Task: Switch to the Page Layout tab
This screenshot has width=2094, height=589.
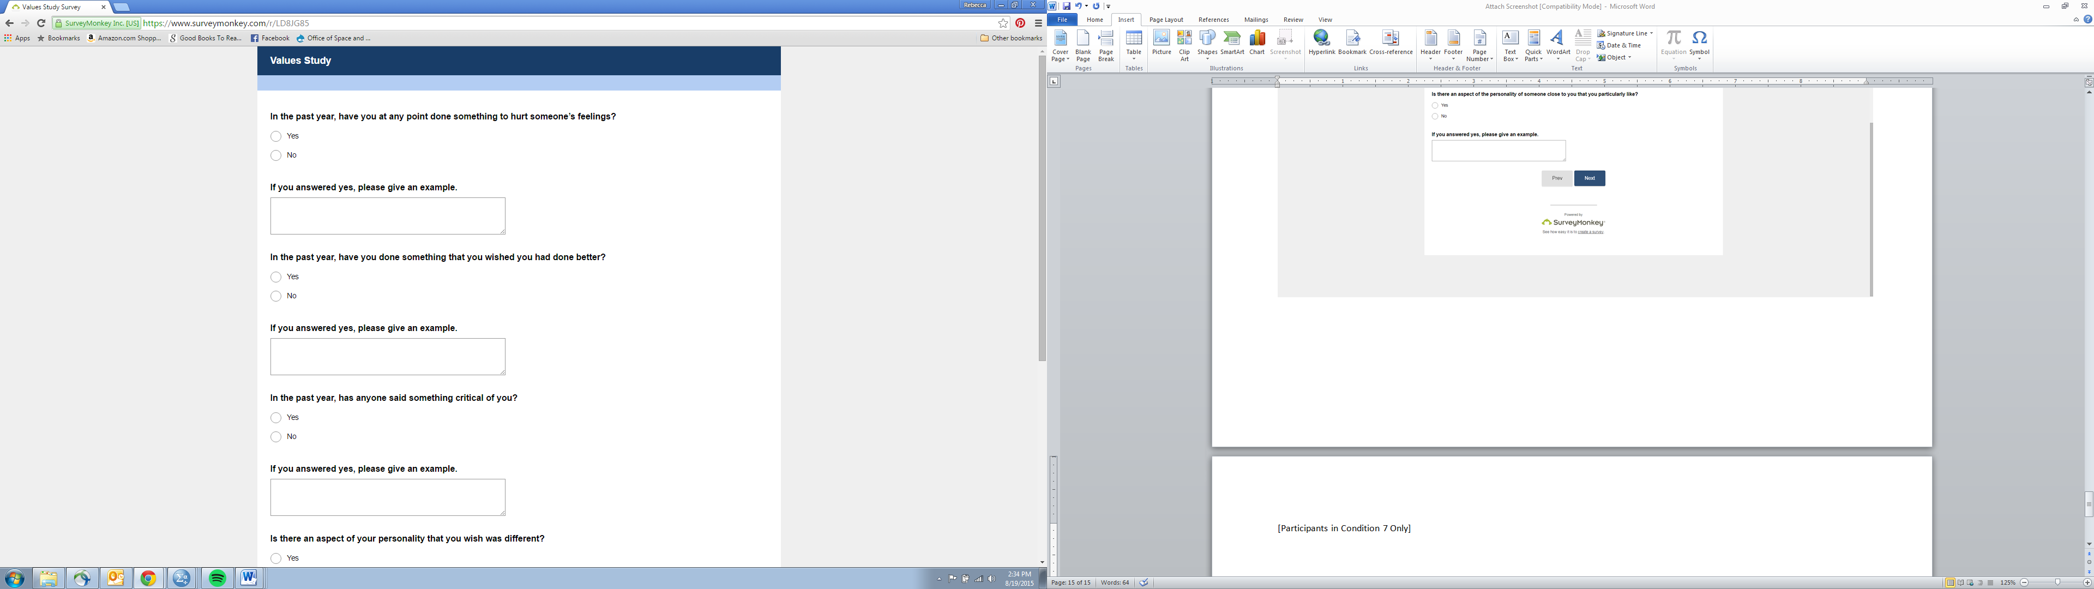Action: click(1166, 20)
